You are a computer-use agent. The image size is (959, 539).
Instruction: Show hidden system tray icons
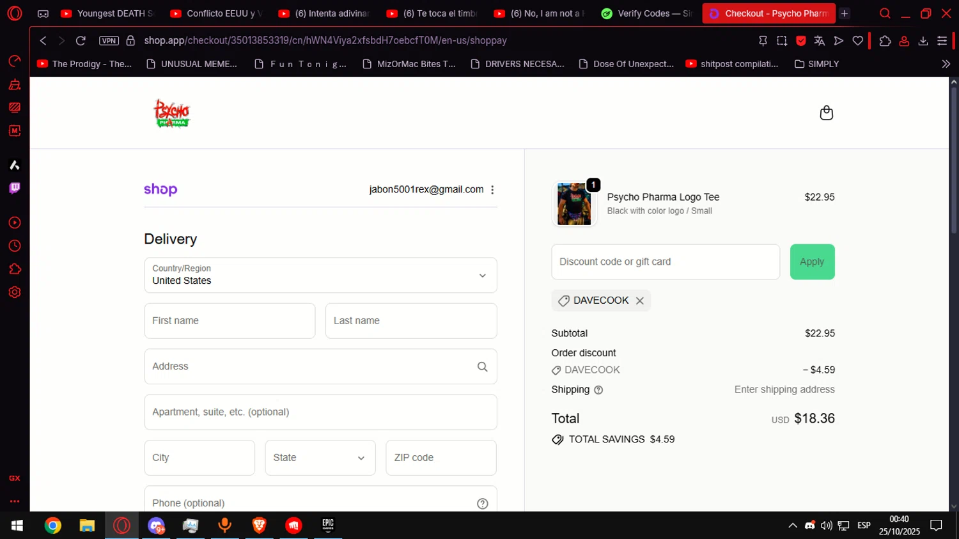(x=793, y=526)
